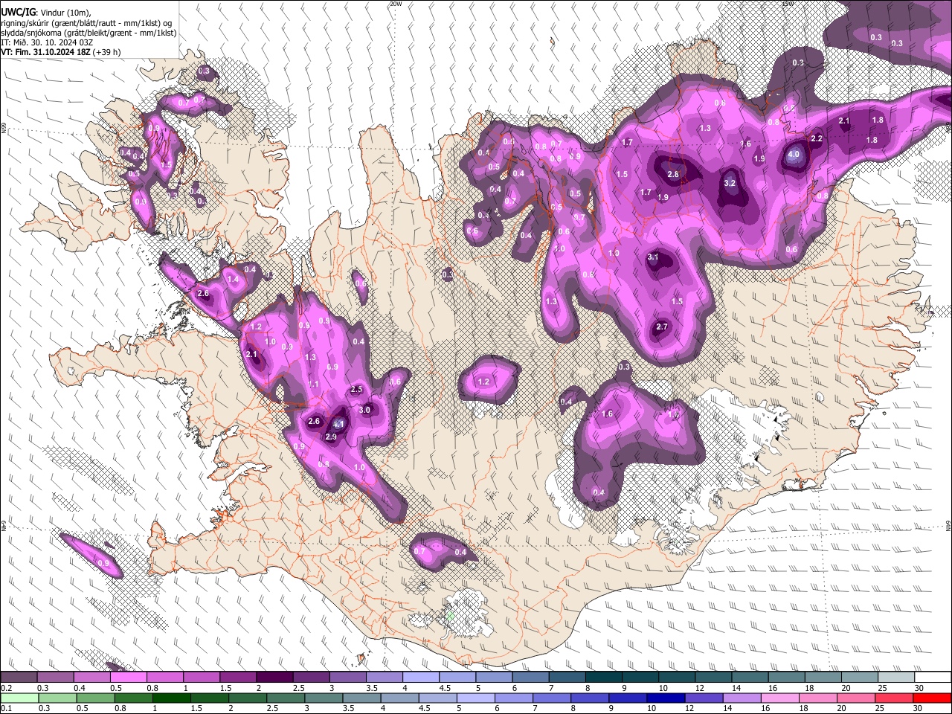Select the dark green bottom-row swatch between 1 and 1.5
Screen dimensions: 952x714
point(171,698)
